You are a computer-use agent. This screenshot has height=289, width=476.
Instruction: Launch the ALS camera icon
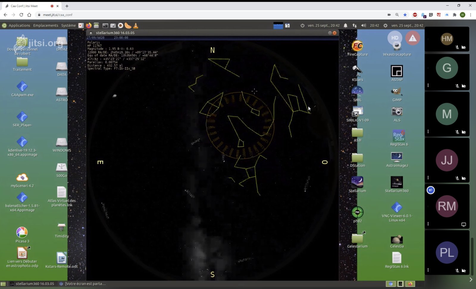click(397, 112)
